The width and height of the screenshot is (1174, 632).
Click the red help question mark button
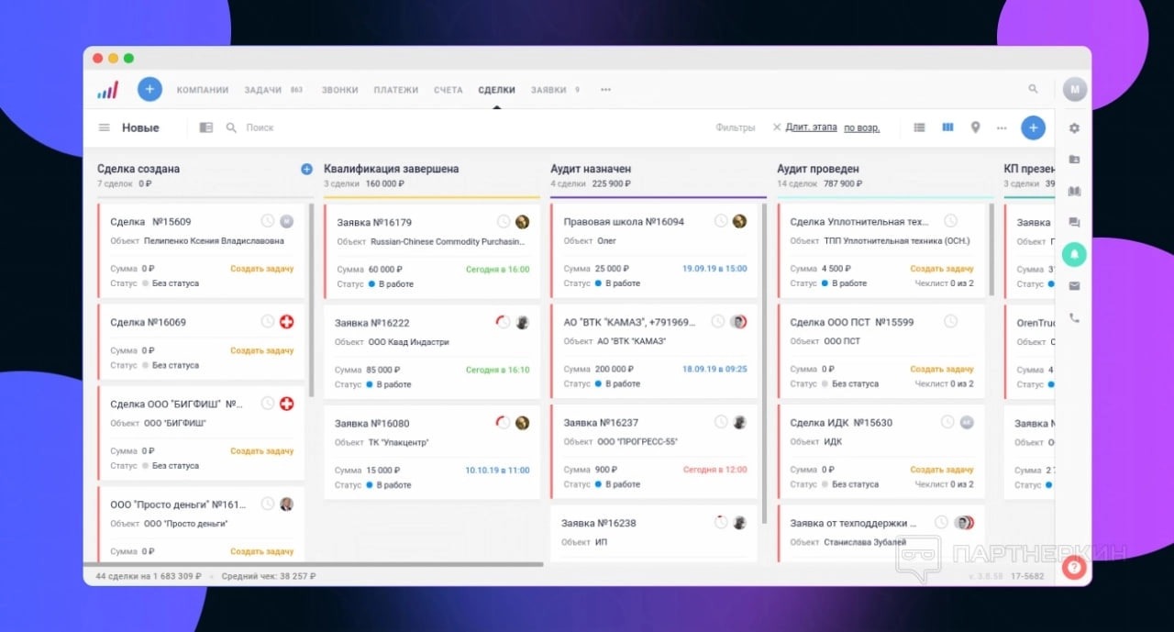pyautogui.click(x=1074, y=568)
